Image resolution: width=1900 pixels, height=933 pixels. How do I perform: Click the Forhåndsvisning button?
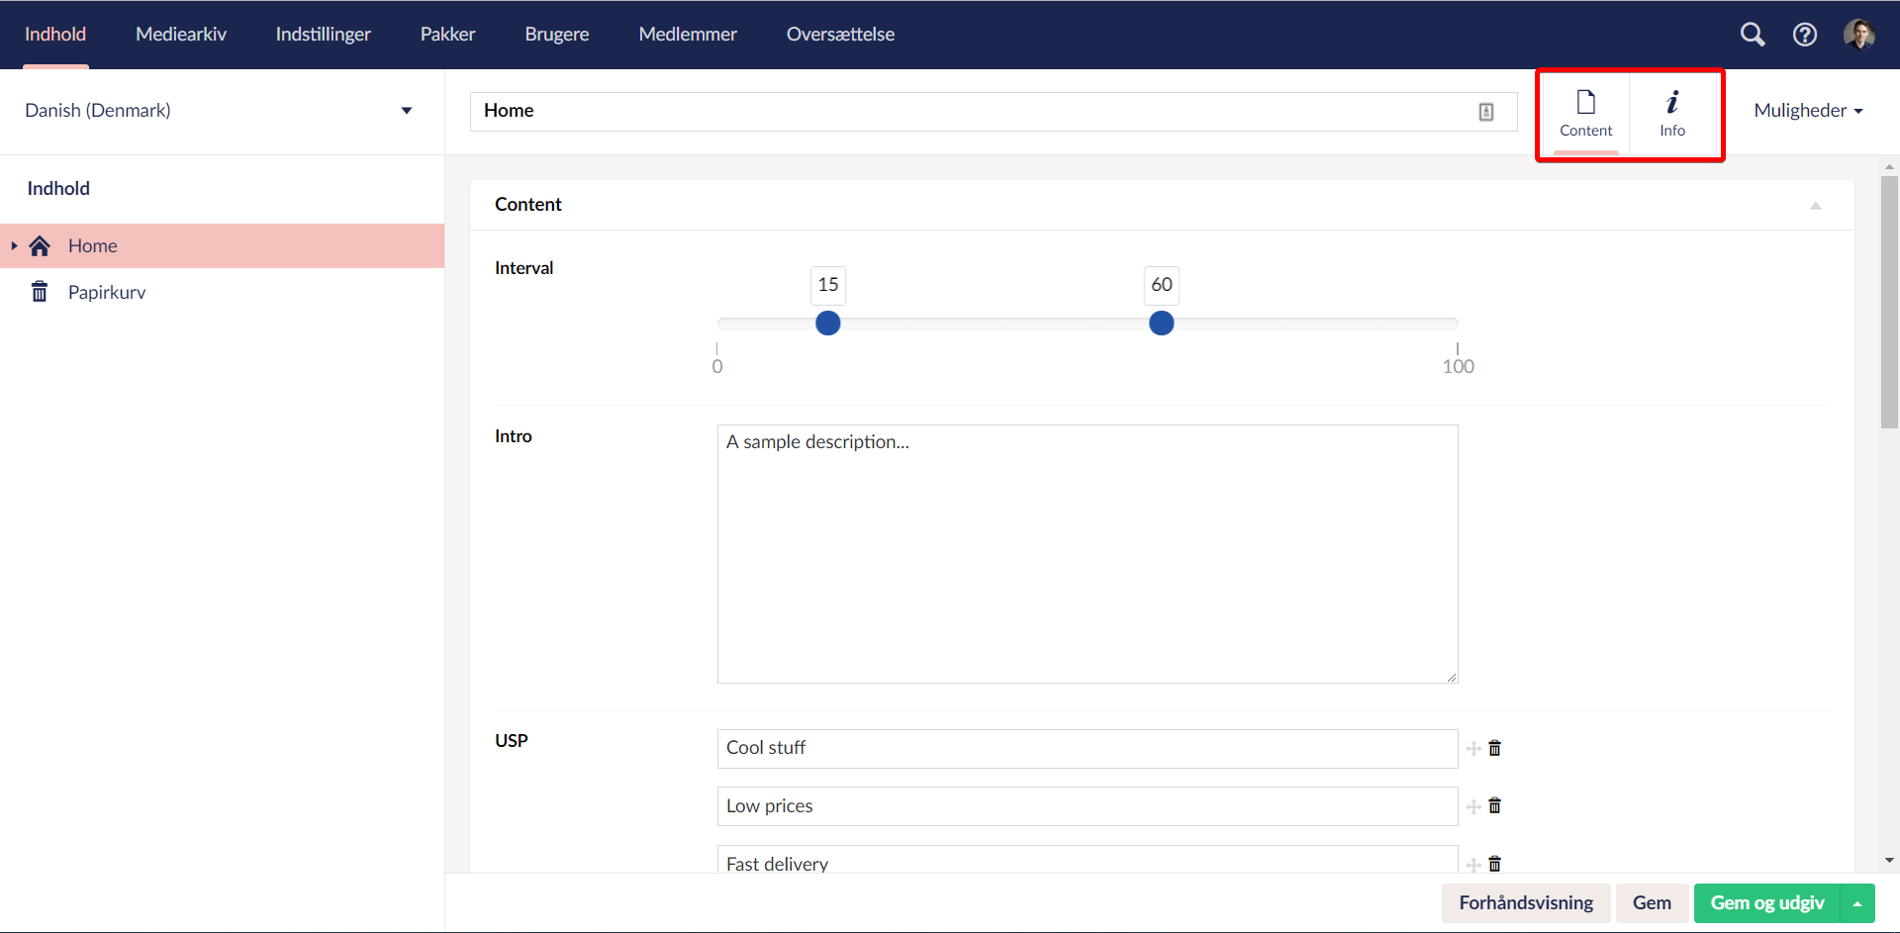[x=1526, y=902]
